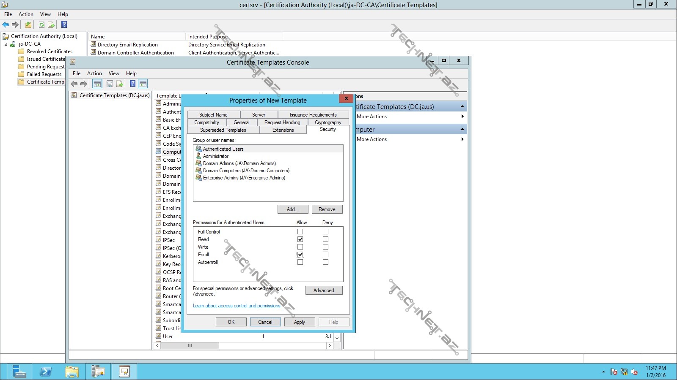Click the Up One Level folder icon
The width and height of the screenshot is (677, 380).
pos(28,25)
